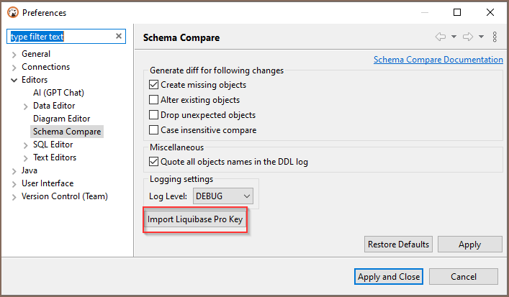This screenshot has width=509, height=297.
Task: Click the filter text input field
Action: click(x=61, y=37)
